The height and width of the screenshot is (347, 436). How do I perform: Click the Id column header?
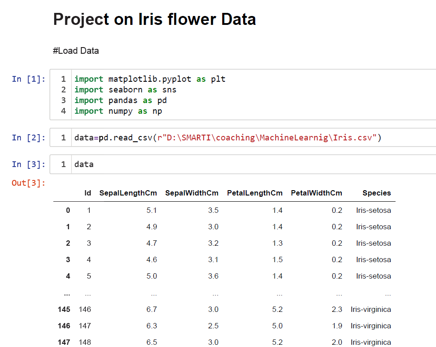(88, 193)
